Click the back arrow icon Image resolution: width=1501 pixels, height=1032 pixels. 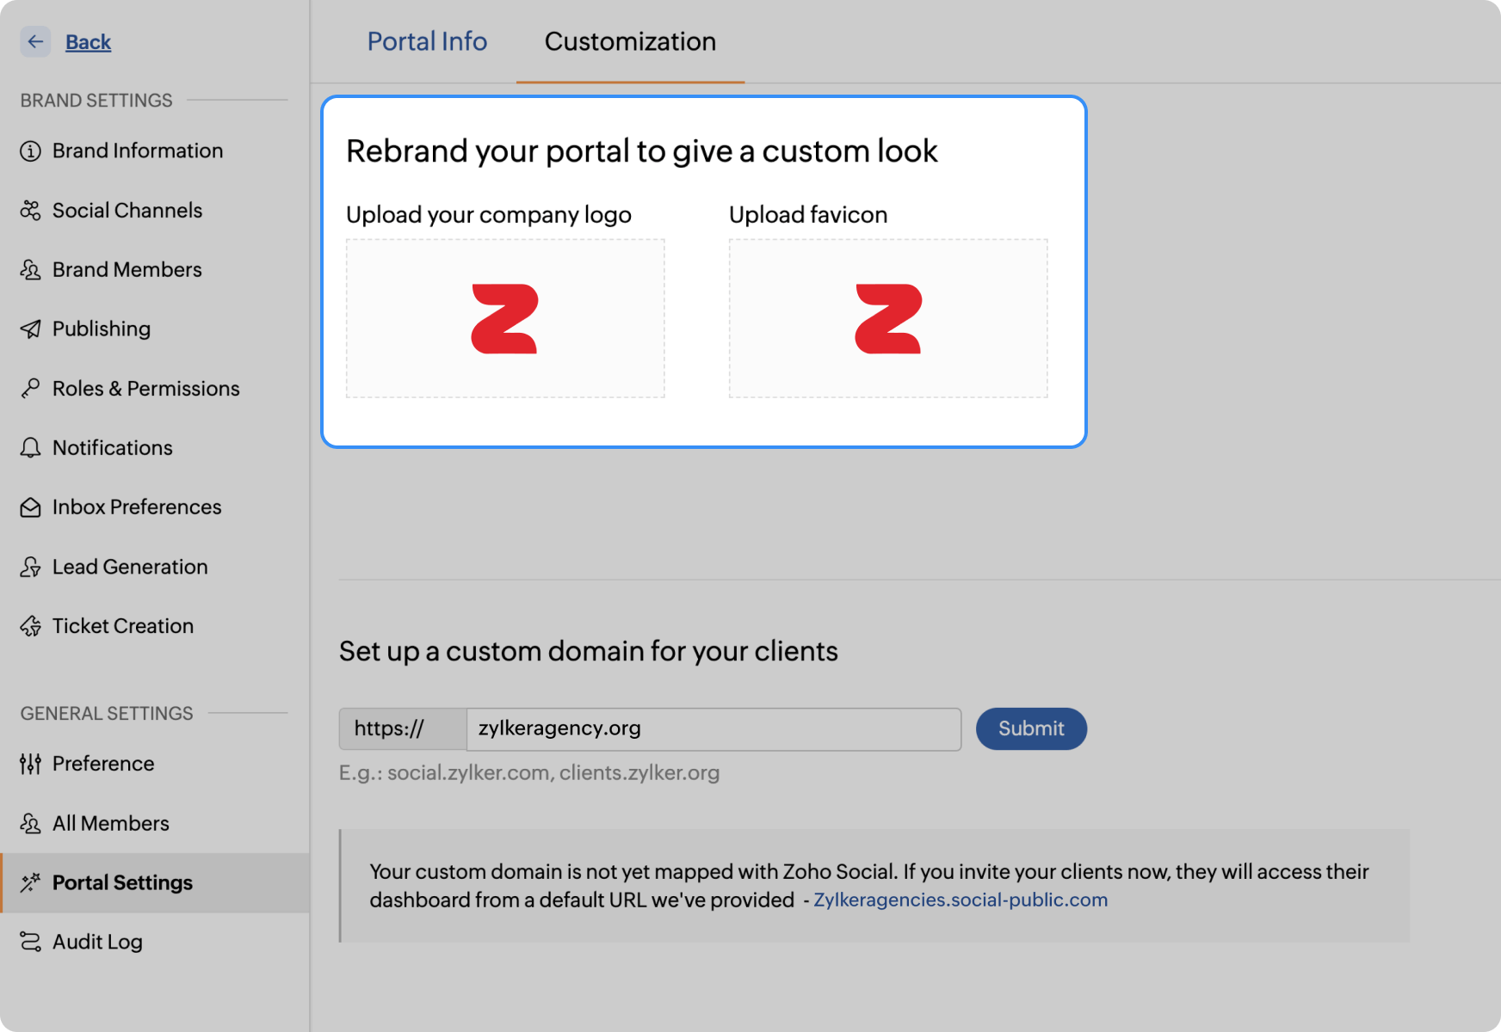coord(35,41)
